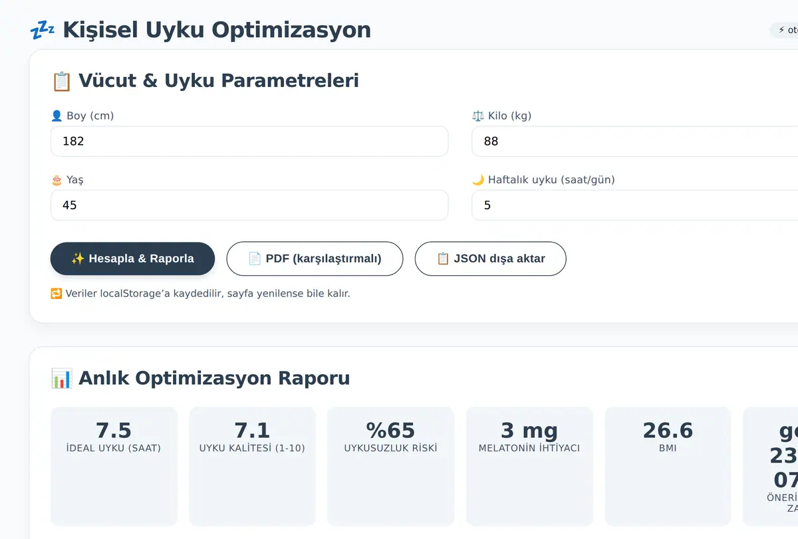This screenshot has height=539, width=798.
Task: Click the Kişisel Uyku Optimizasyon heading
Action: pos(217,30)
